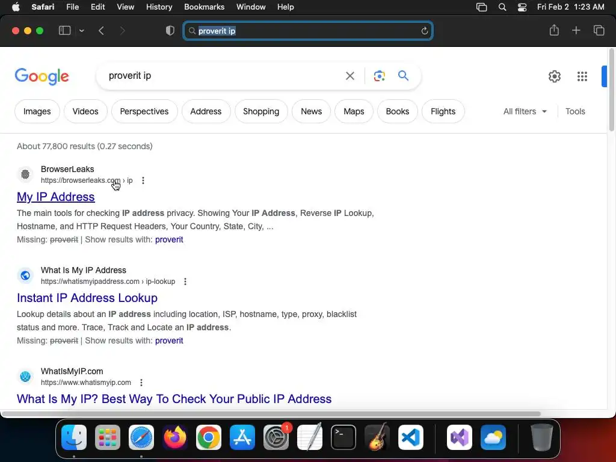Click the About 77,800 results text
Screen dimensions: 616x462
click(84, 146)
